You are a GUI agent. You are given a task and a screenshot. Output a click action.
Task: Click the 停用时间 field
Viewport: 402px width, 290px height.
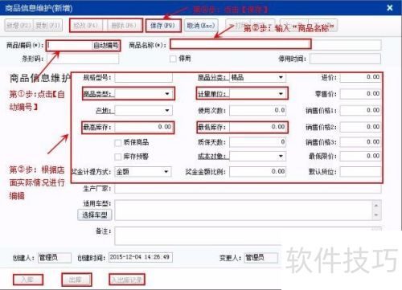click(345, 59)
